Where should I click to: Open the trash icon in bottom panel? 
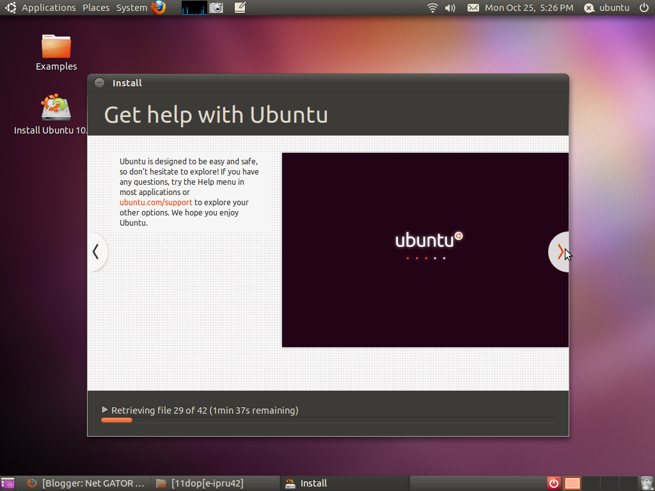646,483
